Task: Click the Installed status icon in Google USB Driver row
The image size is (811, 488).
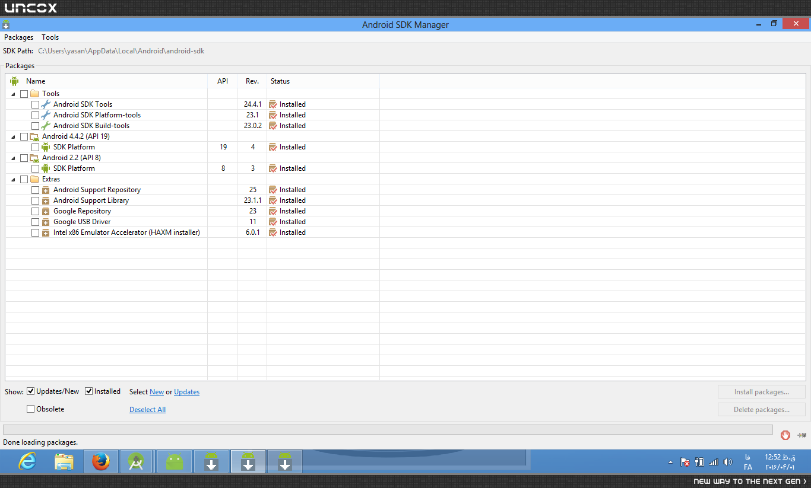Action: click(273, 222)
